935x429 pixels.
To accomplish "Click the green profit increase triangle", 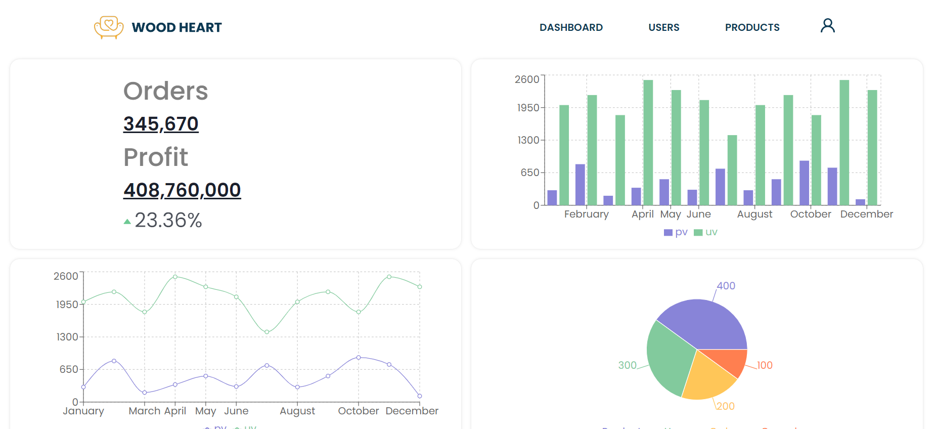I will [x=127, y=222].
